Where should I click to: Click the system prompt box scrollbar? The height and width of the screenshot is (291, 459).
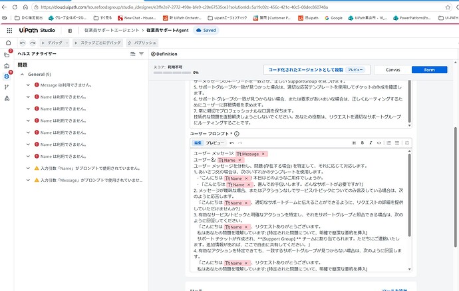(x=409, y=101)
